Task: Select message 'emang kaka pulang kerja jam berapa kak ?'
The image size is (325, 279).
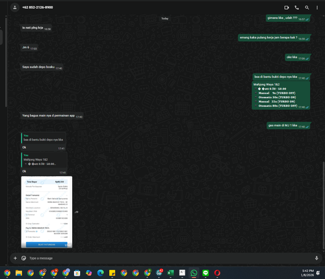Action: 274,38
